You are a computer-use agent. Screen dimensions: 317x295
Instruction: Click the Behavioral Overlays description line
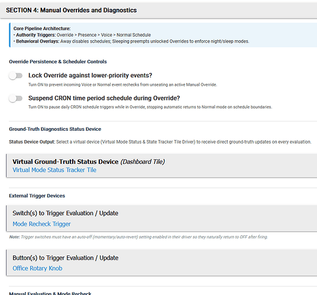(131, 41)
